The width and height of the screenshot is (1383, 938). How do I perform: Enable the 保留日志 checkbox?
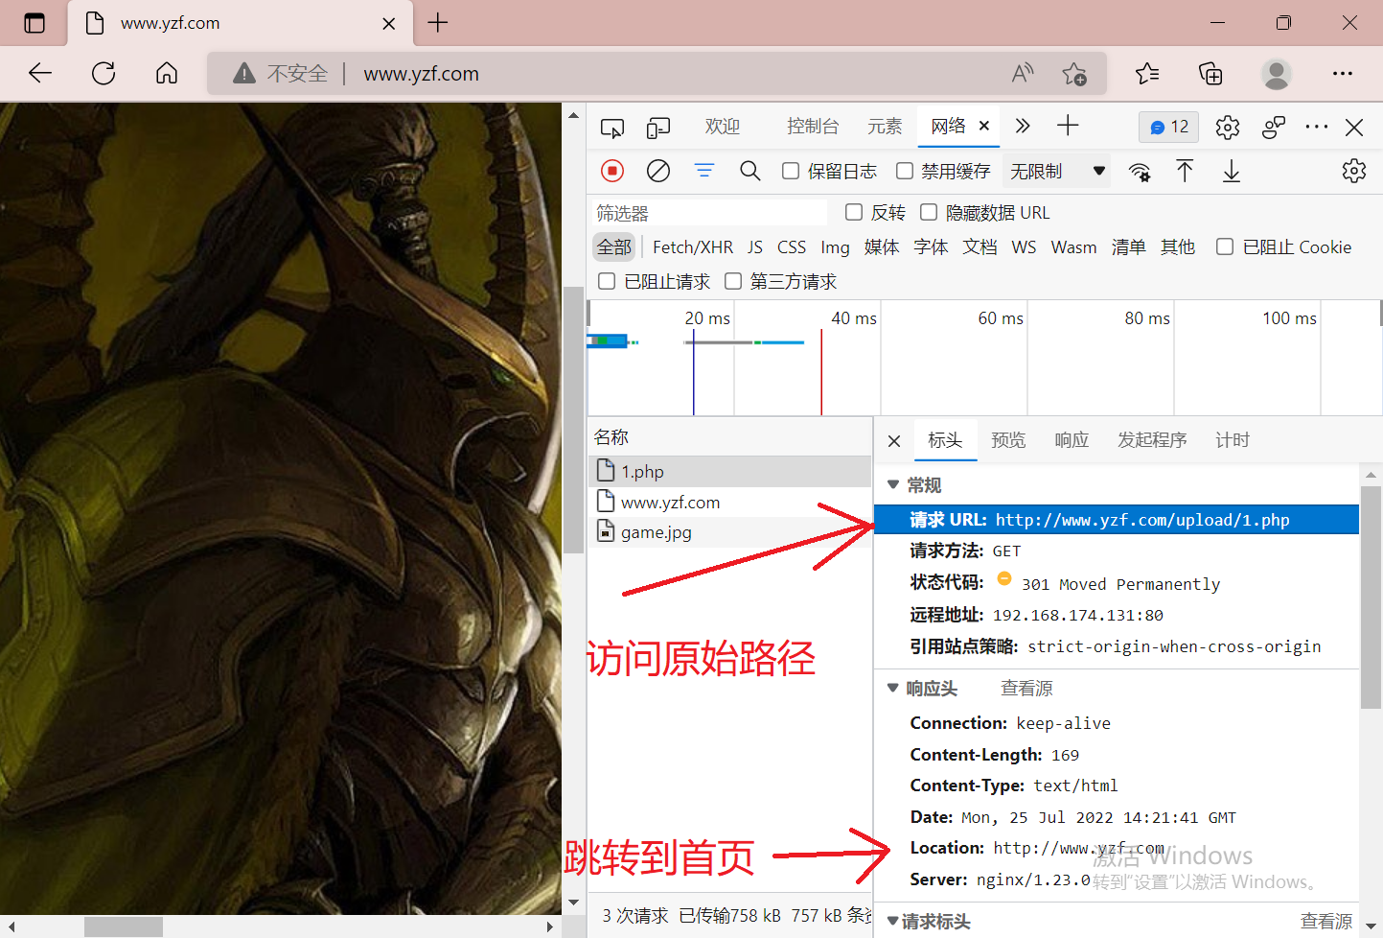point(790,170)
